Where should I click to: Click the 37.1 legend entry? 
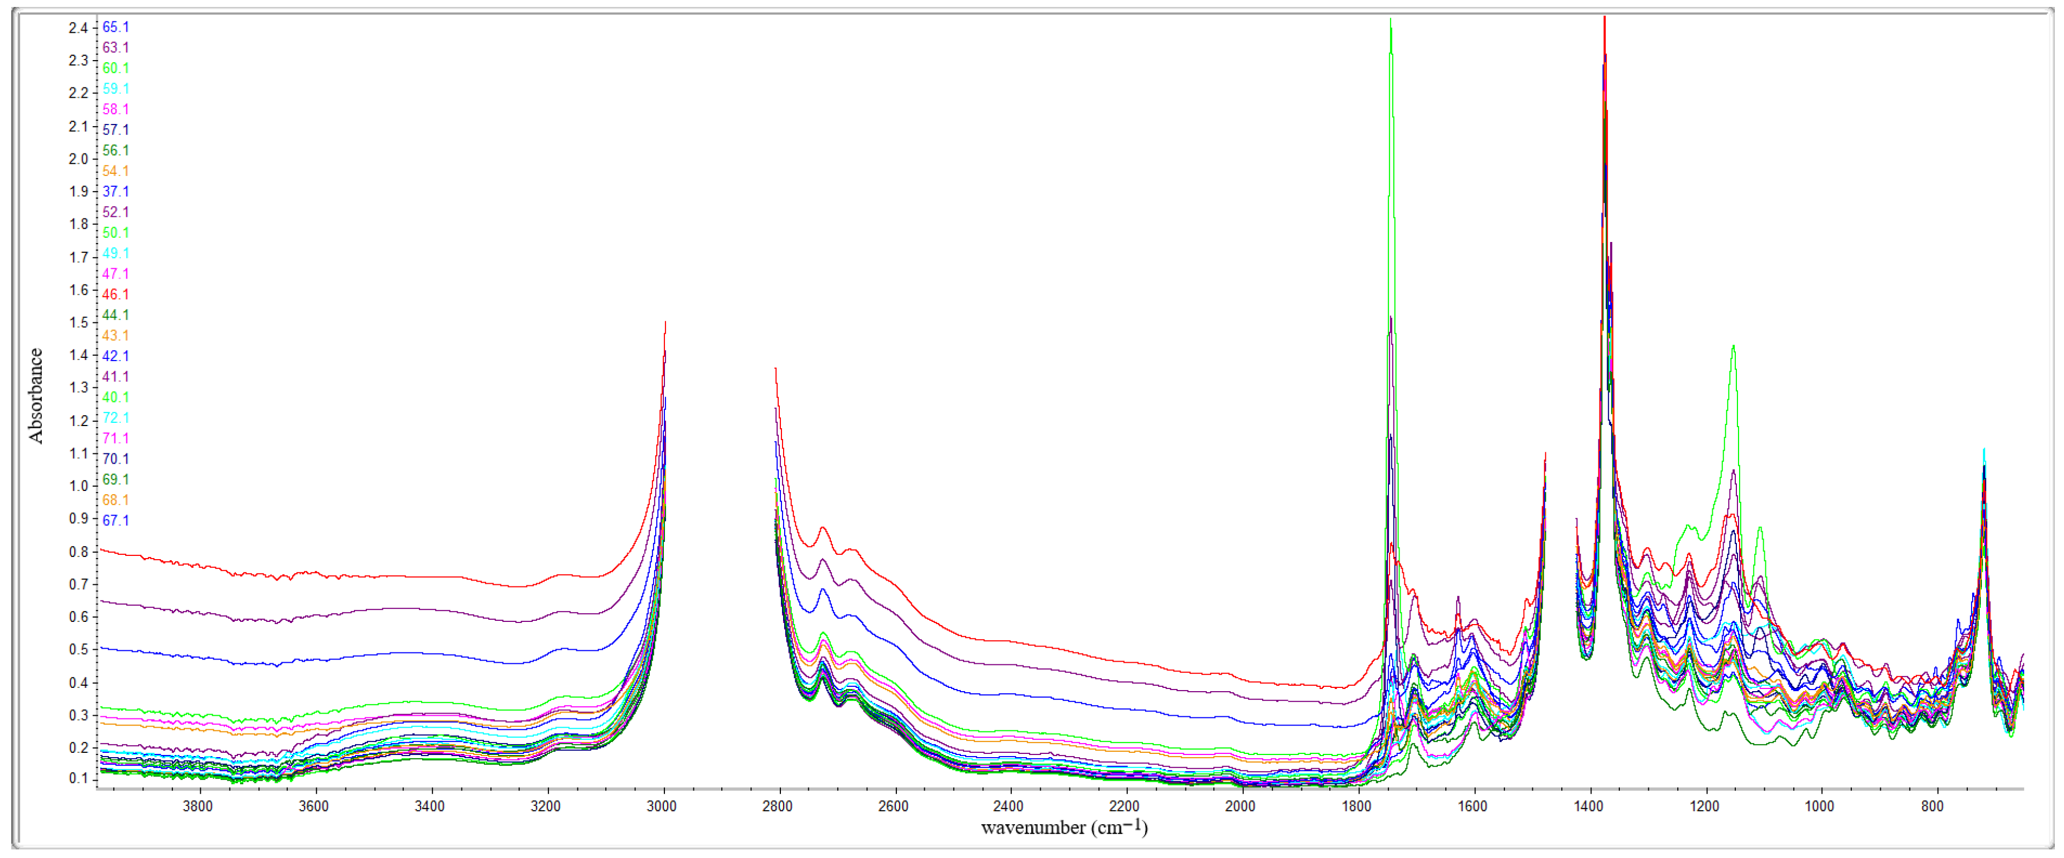coord(115,191)
